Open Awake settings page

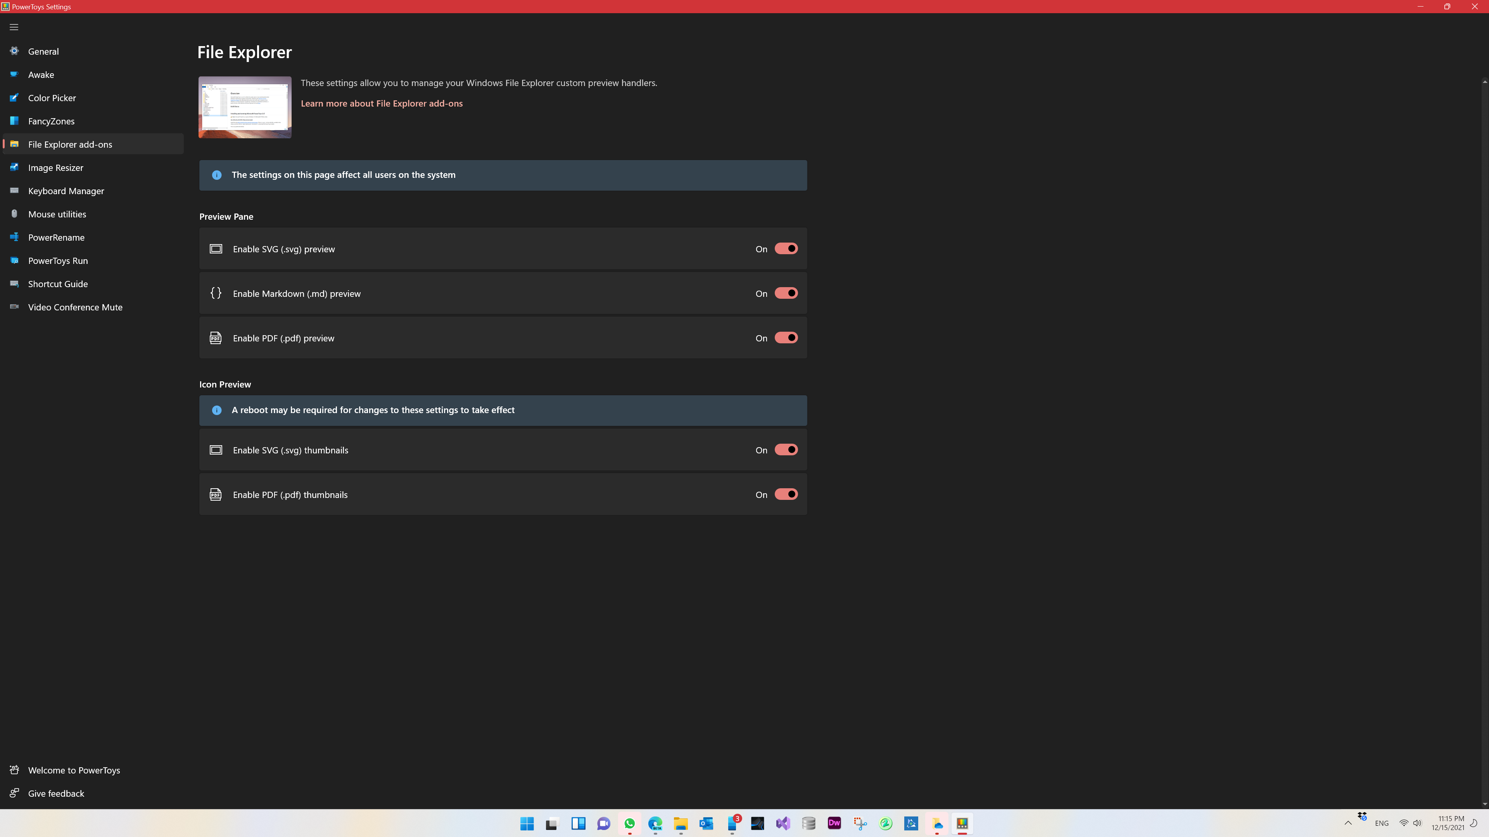(x=93, y=74)
